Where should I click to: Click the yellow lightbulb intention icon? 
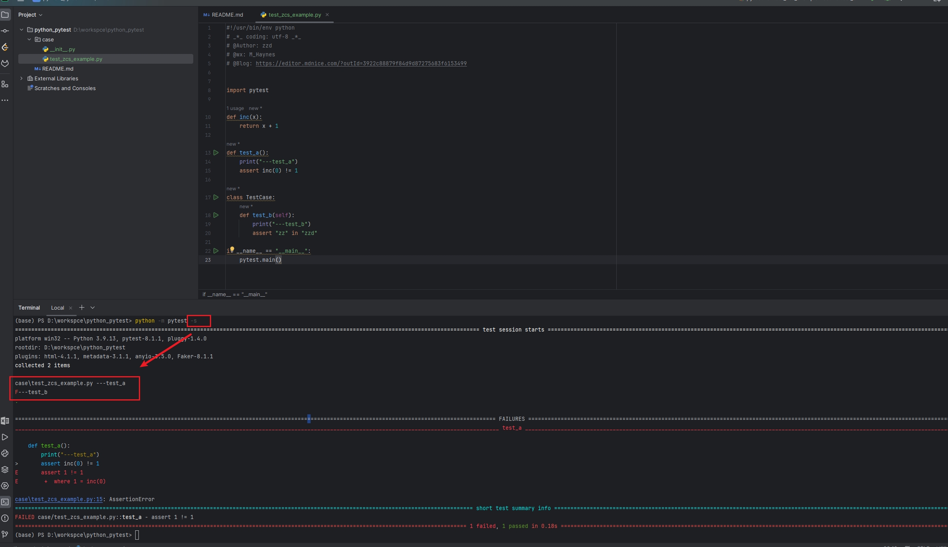pos(232,249)
